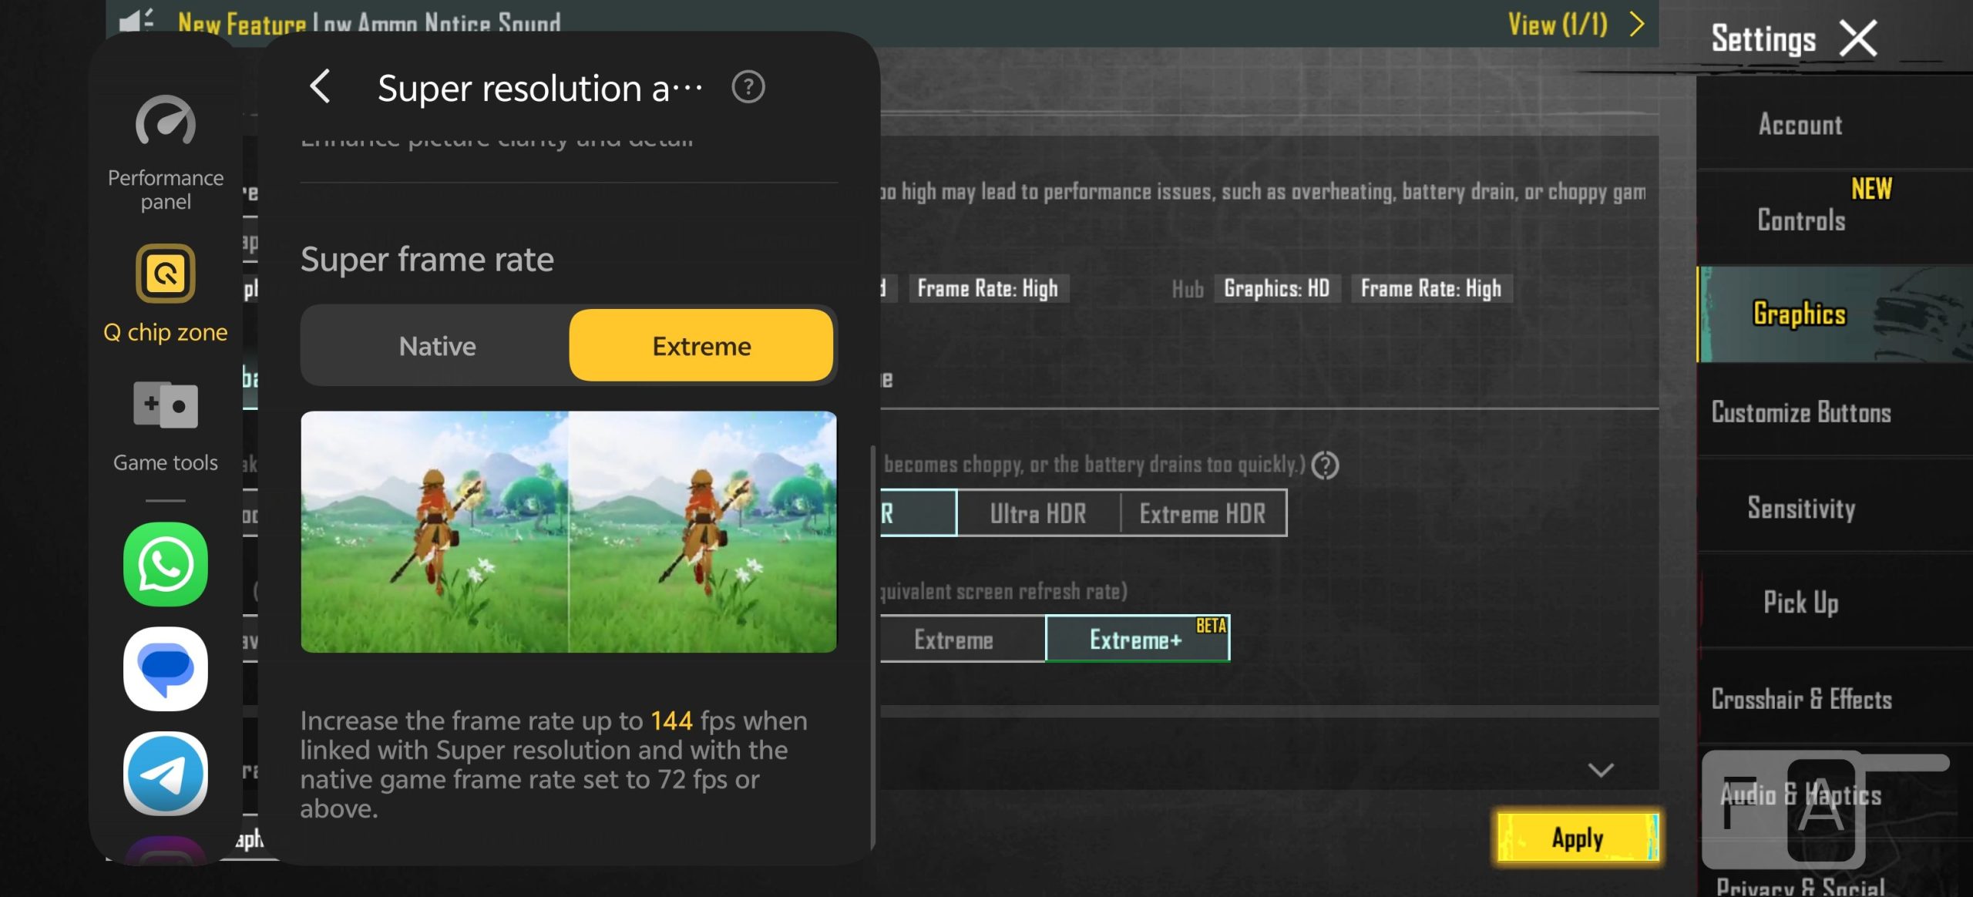The width and height of the screenshot is (1973, 897).
Task: Click graphics info question mark icon
Action: 1325,465
